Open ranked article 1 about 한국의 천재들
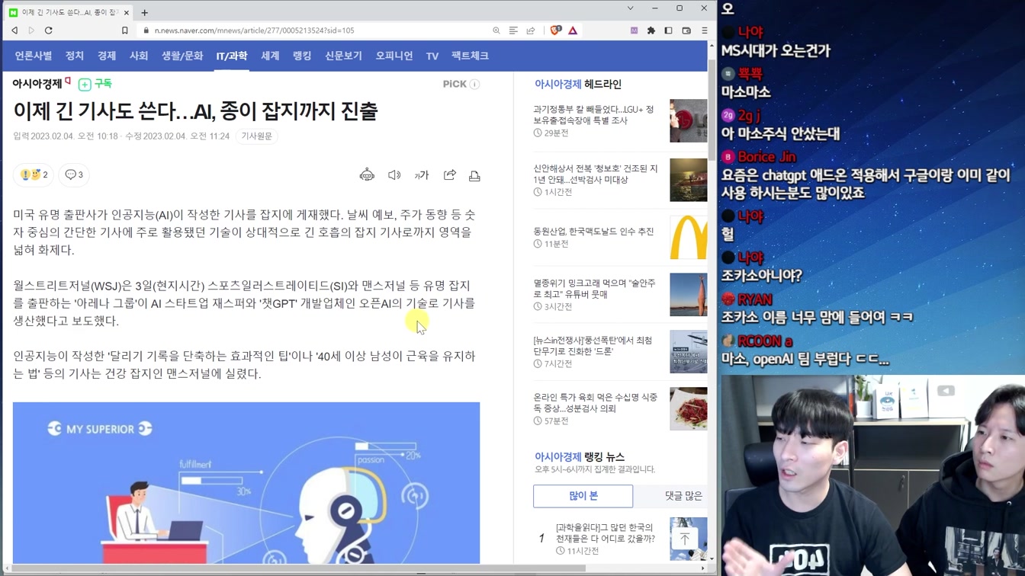This screenshot has width=1025, height=576. (606, 533)
